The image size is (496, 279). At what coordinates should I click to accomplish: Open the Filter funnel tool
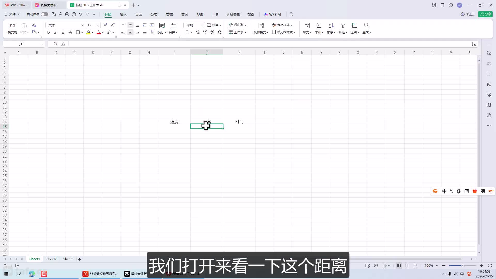click(343, 25)
